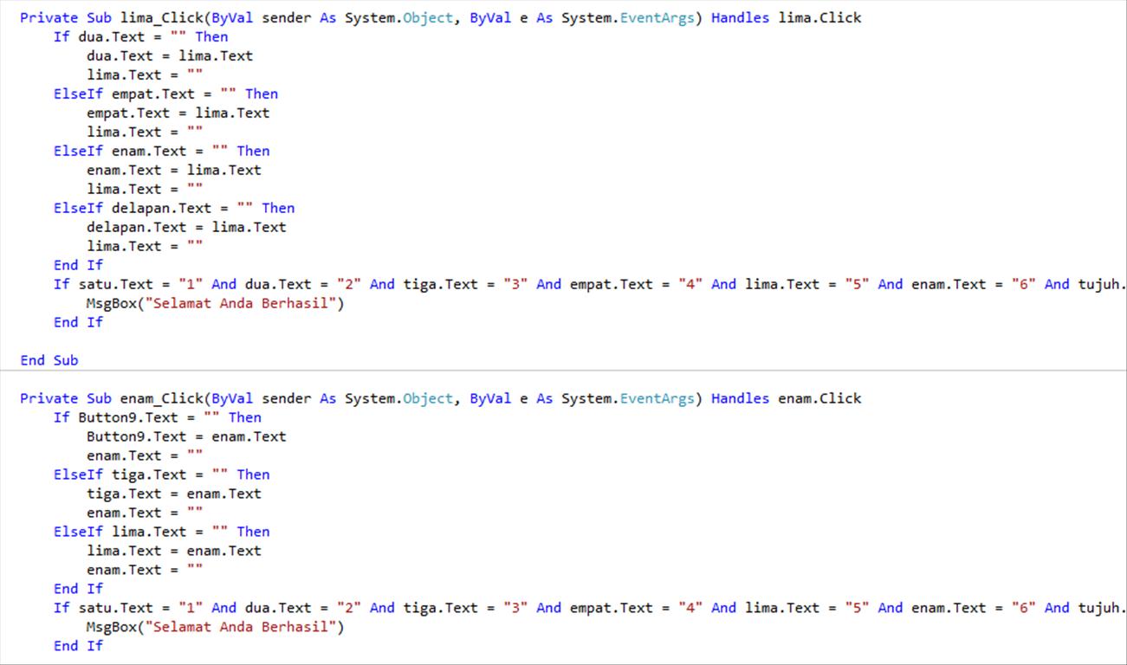Viewport: 1127px width, 665px height.
Task: Select the string literal "Selamat Anda Berhasil"
Action: [243, 302]
